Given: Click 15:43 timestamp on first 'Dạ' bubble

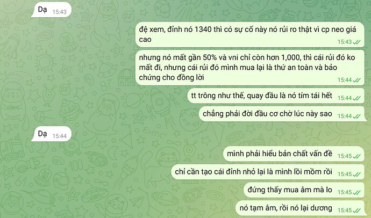Looking at the screenshot, I should point(59,12).
